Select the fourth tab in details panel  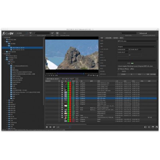click(x=121, y=38)
